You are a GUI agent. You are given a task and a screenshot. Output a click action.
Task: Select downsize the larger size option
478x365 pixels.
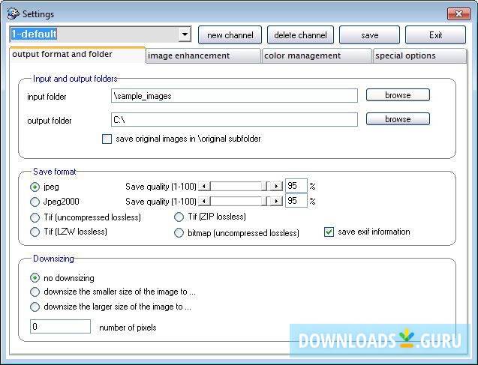point(35,307)
